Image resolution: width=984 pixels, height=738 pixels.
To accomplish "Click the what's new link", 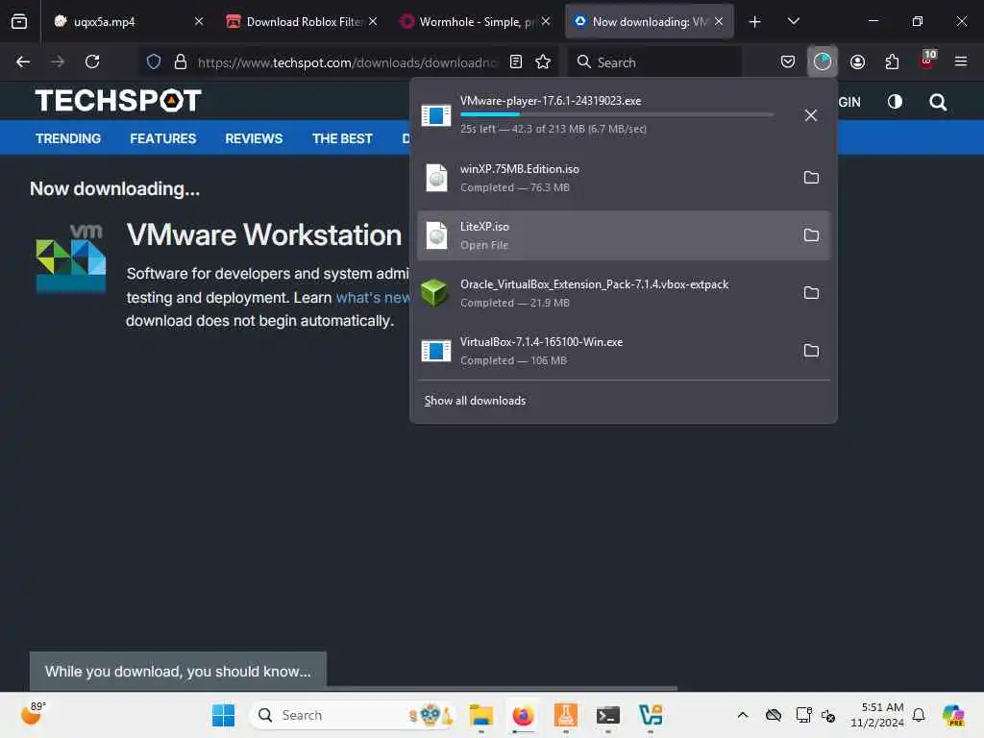I will [x=373, y=298].
